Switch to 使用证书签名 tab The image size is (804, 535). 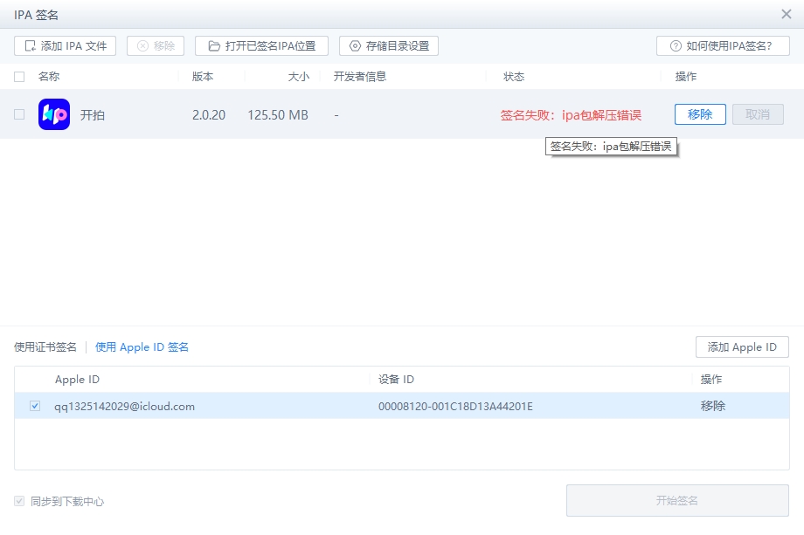(45, 347)
